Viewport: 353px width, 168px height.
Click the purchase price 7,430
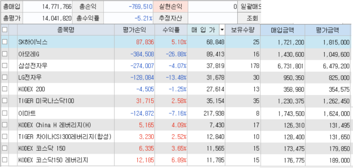[217, 125]
